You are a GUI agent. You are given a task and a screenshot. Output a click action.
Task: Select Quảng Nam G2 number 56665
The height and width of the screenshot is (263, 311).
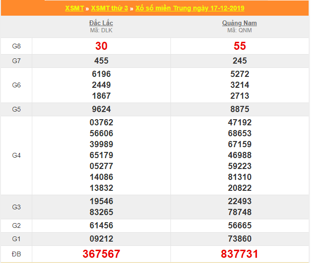240,225
